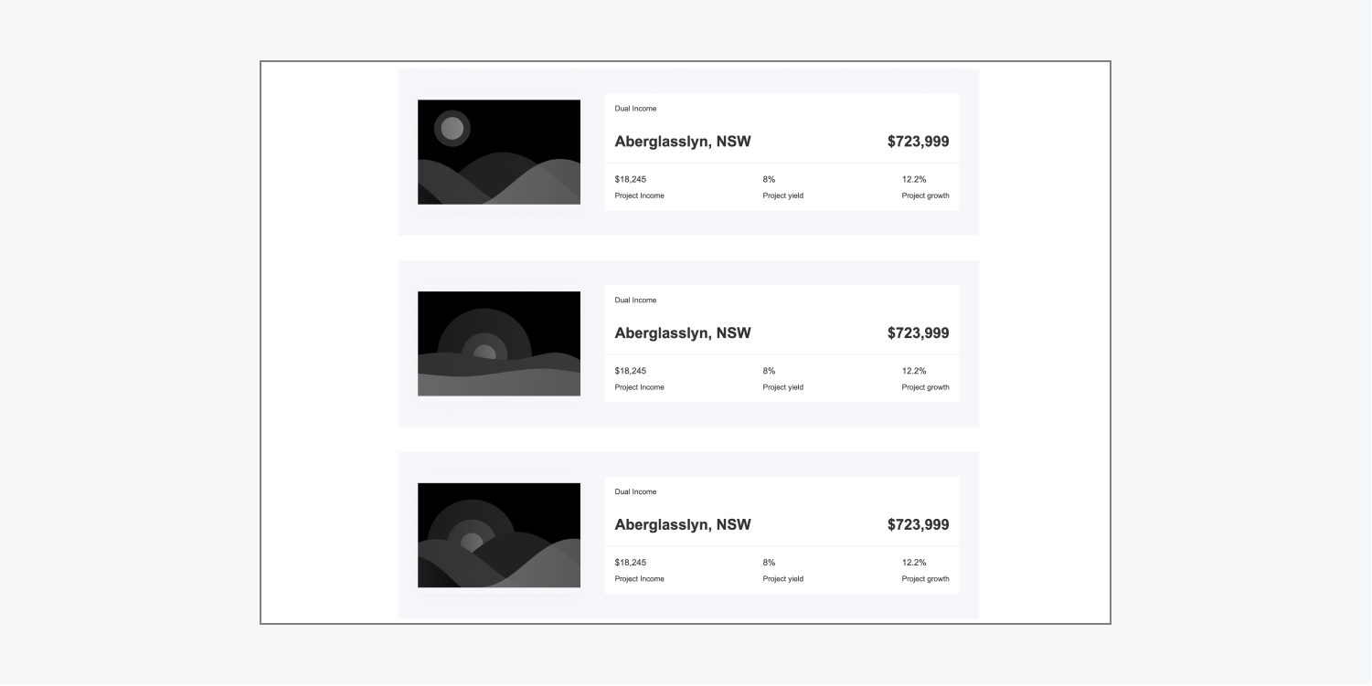Click the hills thumbnail on bottom card

click(498, 535)
